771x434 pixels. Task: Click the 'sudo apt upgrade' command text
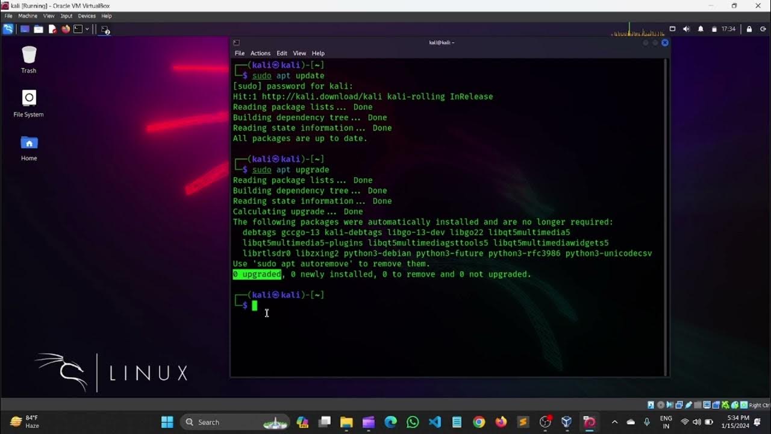(x=291, y=170)
